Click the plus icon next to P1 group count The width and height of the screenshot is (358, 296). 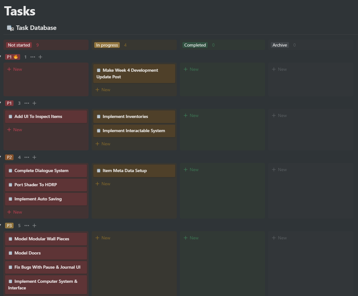click(x=34, y=103)
